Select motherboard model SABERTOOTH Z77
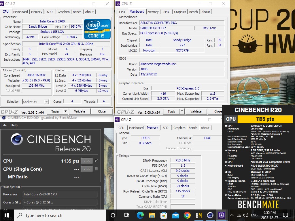Viewport: 295px width, 221px height. tap(167, 28)
